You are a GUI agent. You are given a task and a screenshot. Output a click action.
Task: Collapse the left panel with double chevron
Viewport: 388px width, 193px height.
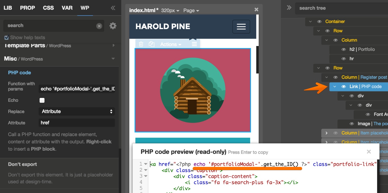click(x=113, y=8)
